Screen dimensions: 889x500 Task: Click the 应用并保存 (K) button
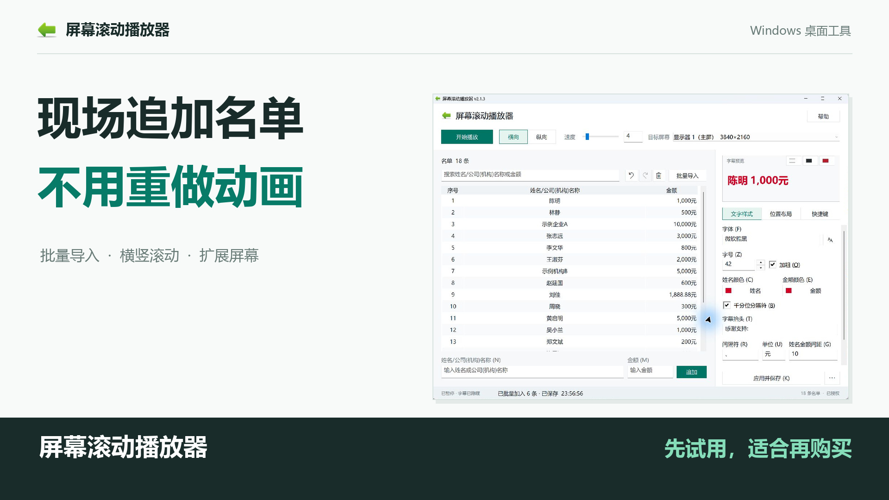(x=771, y=378)
